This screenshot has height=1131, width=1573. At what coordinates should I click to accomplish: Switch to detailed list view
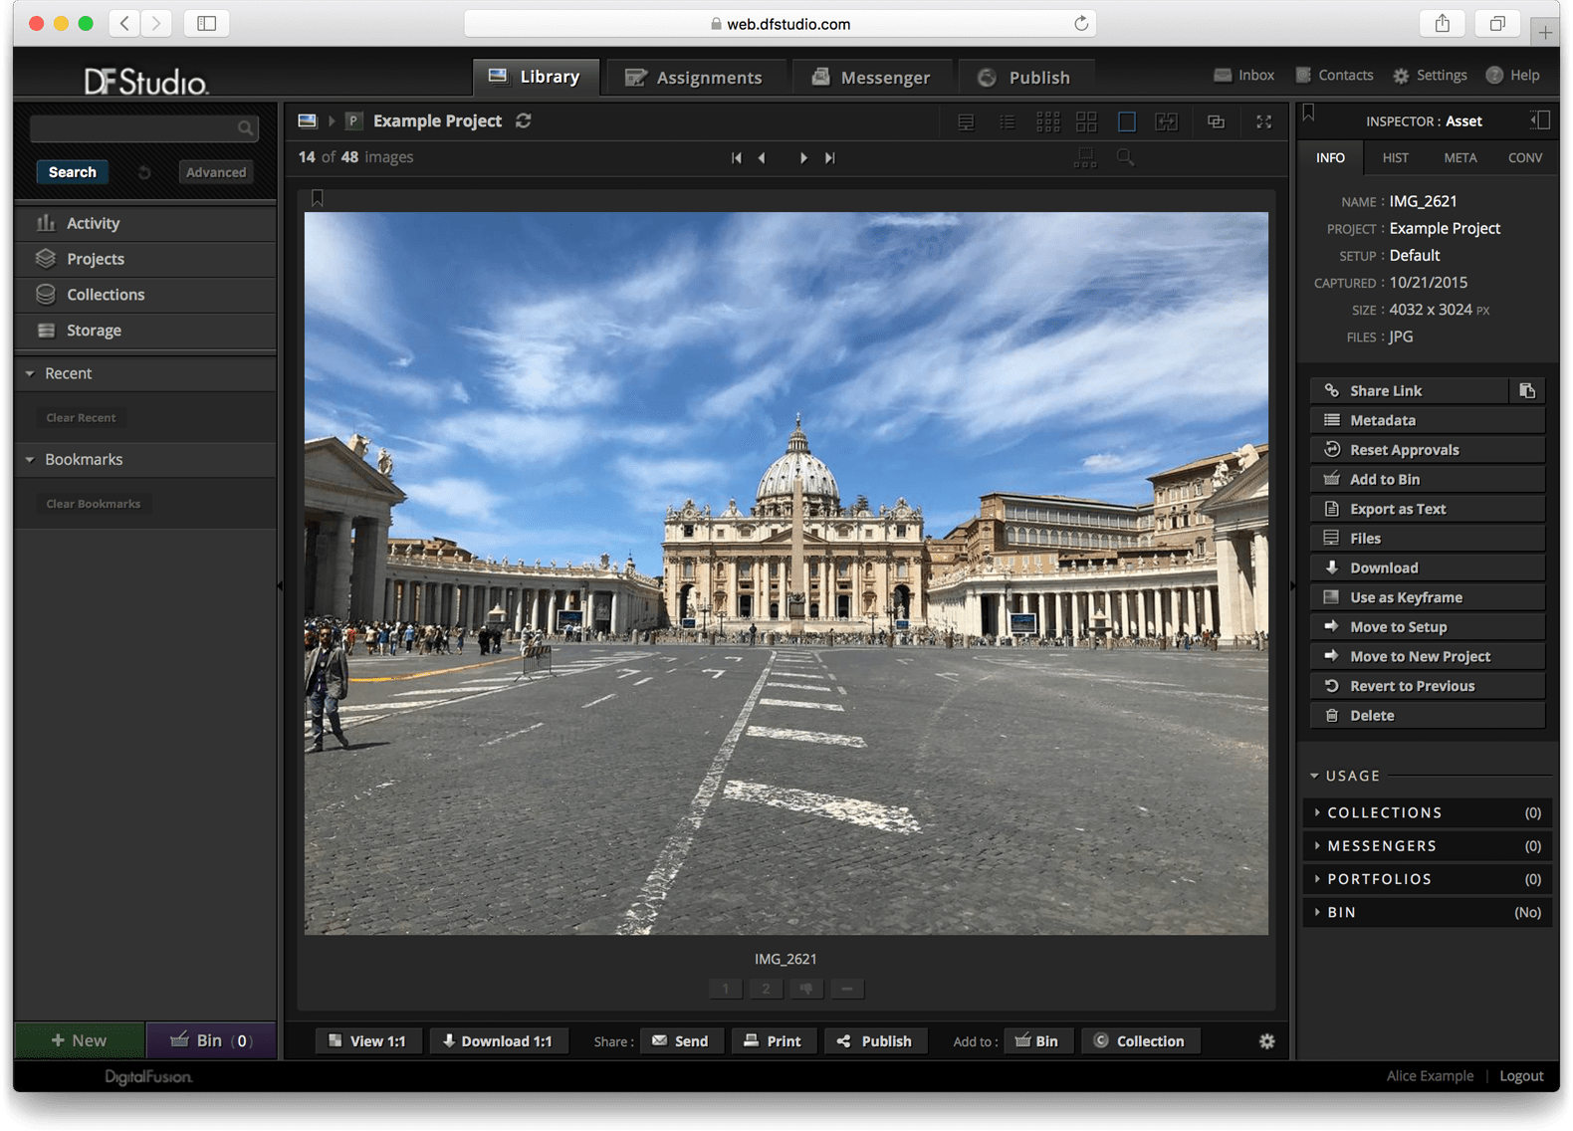[966, 121]
